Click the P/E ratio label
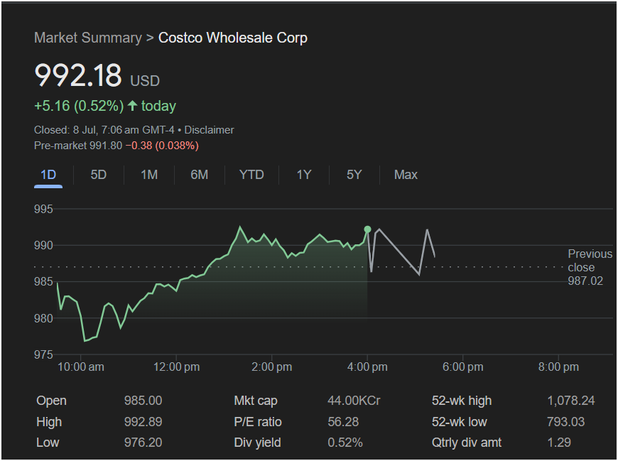Screen dimensions: 618x461 258,422
